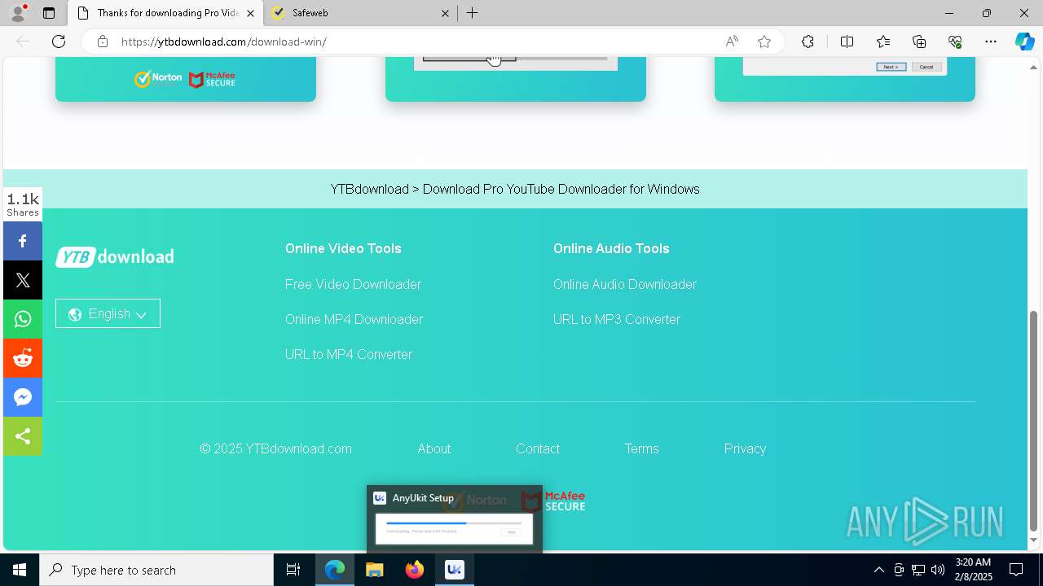
Task: Click the YTB download footer logo
Action: point(114,256)
